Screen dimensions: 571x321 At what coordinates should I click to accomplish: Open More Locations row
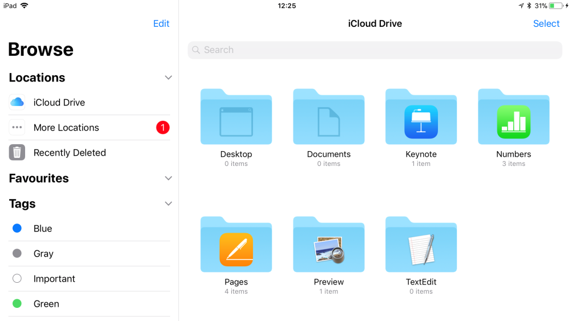point(89,127)
